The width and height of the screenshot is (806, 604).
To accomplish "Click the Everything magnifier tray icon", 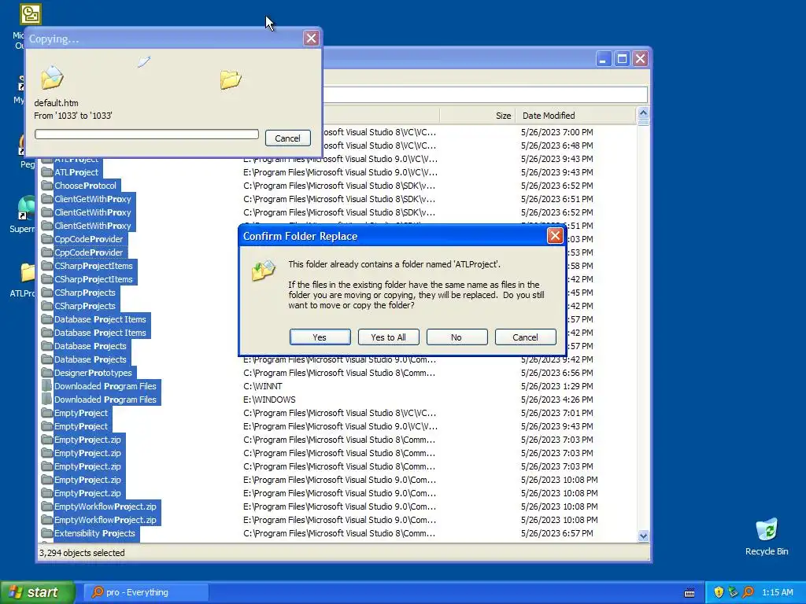I will [748, 592].
